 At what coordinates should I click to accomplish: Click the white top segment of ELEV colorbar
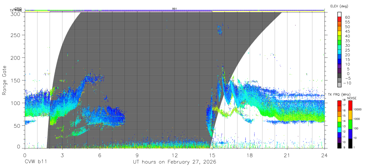click(x=339, y=15)
